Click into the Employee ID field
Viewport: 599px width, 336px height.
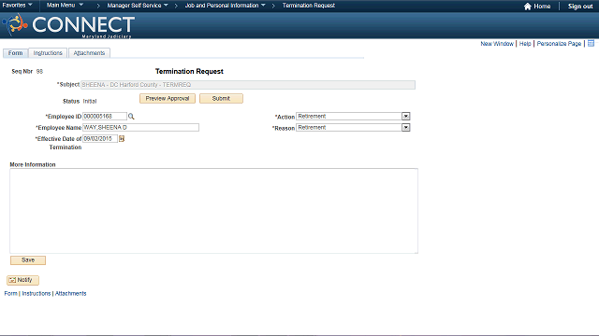(x=105, y=116)
